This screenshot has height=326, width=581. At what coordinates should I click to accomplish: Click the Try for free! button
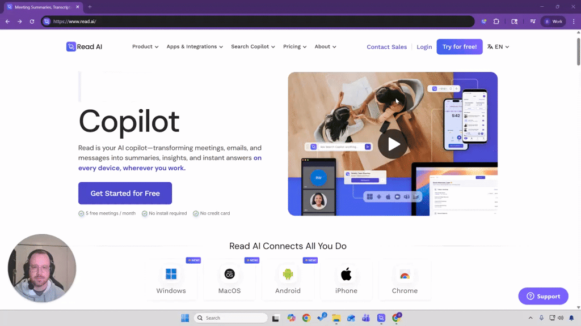click(459, 47)
